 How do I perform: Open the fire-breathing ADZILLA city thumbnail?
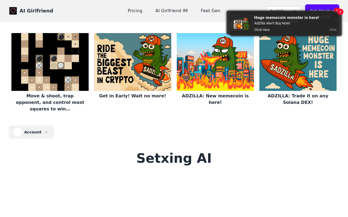(215, 62)
